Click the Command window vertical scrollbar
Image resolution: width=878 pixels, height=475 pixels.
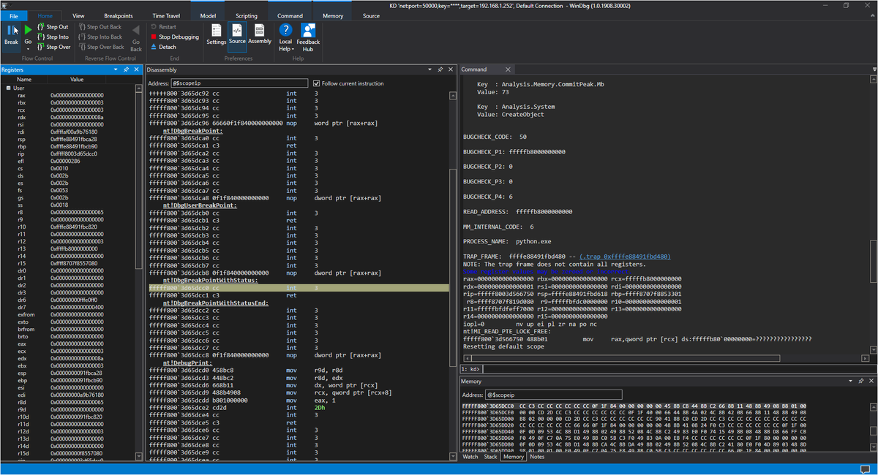(x=874, y=214)
